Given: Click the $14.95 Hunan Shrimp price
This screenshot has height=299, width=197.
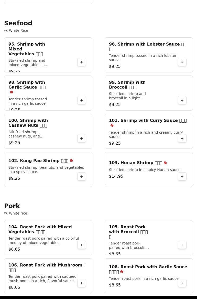Looking at the screenshot, I should pos(116,176).
